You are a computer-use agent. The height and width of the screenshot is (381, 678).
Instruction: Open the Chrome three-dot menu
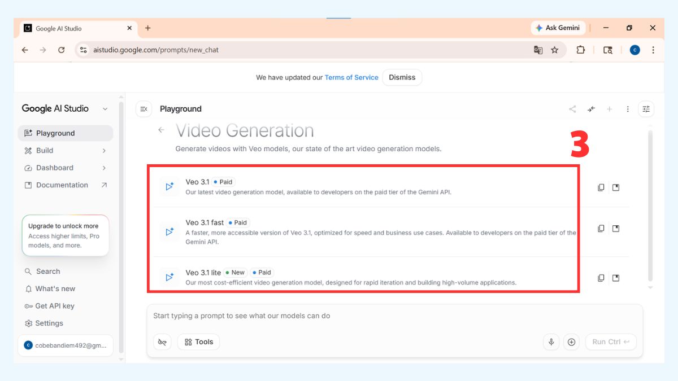click(653, 50)
